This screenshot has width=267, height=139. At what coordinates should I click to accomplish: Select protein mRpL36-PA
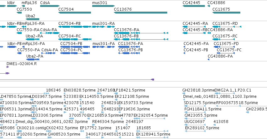point(23,47)
